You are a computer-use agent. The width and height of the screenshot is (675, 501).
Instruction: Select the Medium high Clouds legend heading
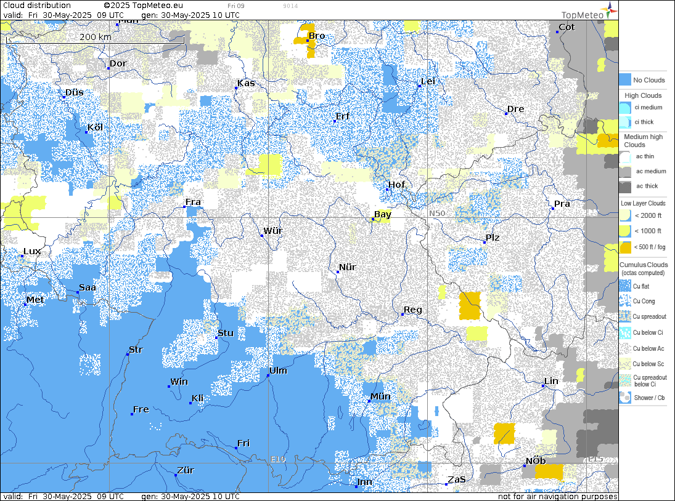pos(643,140)
